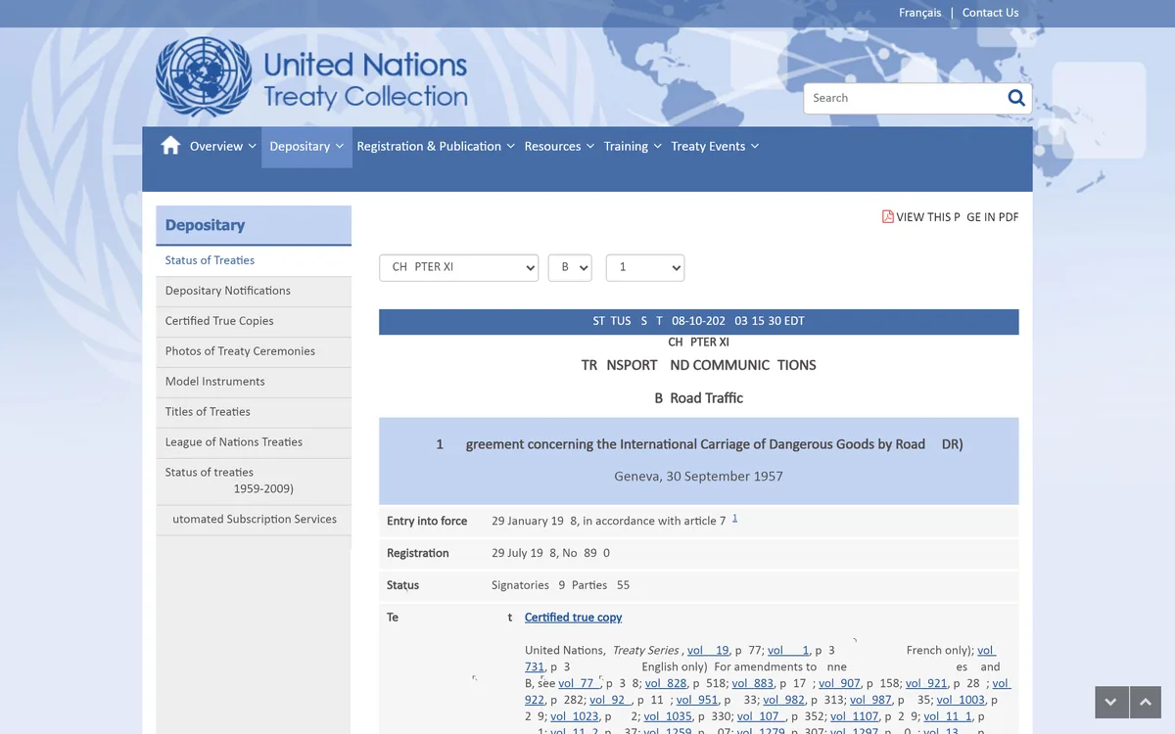1175x734 pixels.
Task: Open the vol 1003 link
Action: click(961, 701)
